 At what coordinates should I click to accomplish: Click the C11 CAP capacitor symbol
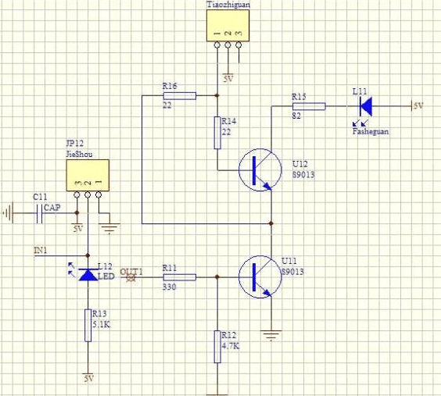[x=39, y=213]
